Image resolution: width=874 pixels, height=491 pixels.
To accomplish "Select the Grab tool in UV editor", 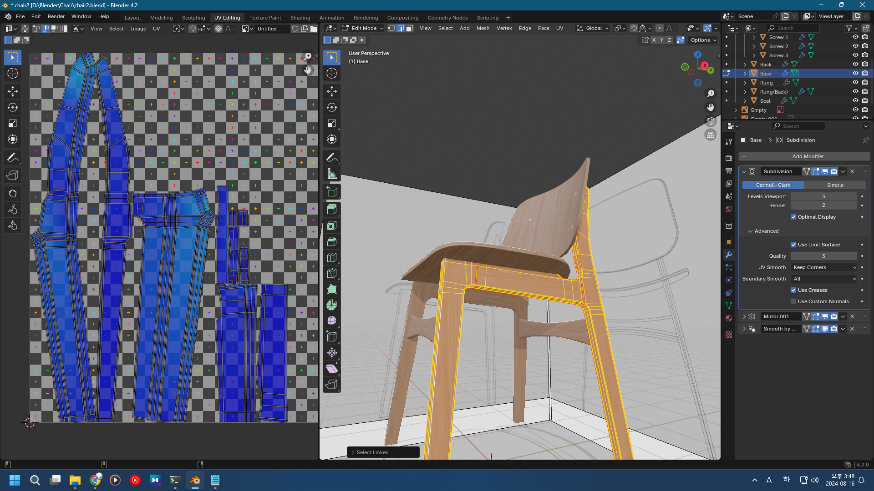I will pyautogui.click(x=13, y=194).
